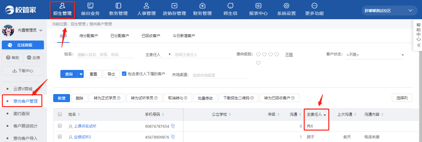Sort by 沟通内容 column arrows
This screenshot has width=422, height=142.
(382, 114)
